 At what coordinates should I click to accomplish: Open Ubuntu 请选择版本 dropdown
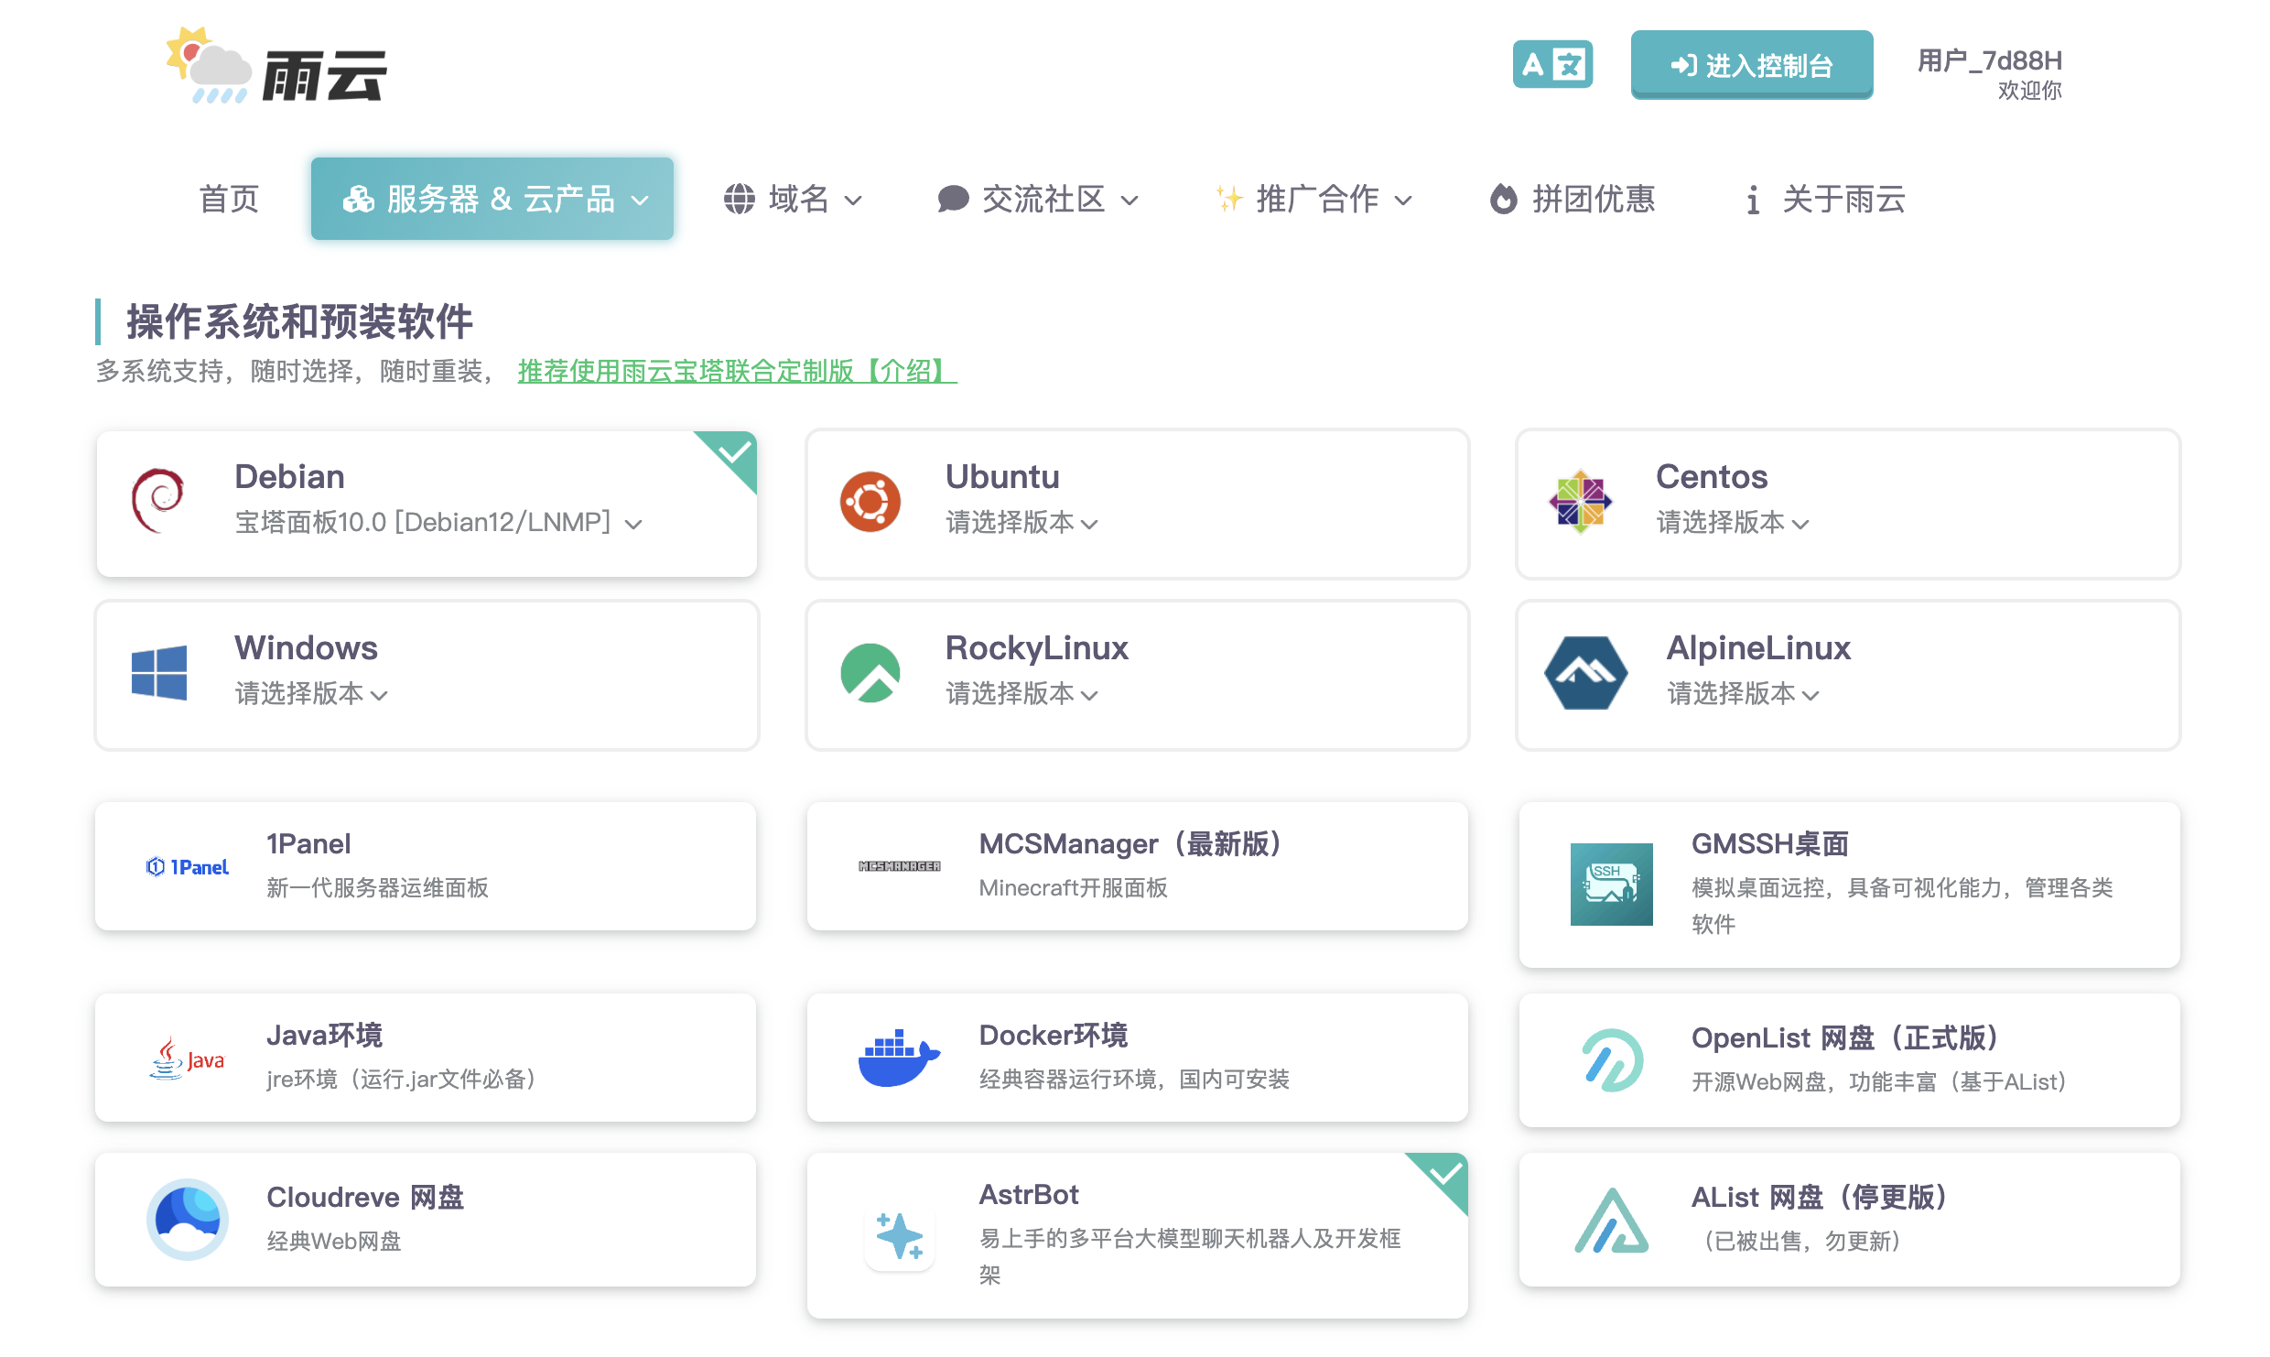[1021, 523]
